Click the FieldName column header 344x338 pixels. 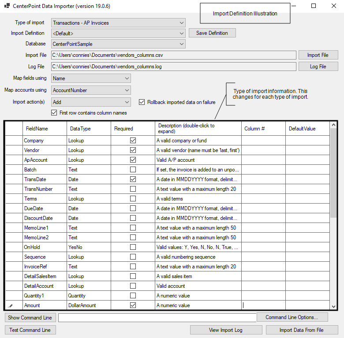point(45,128)
